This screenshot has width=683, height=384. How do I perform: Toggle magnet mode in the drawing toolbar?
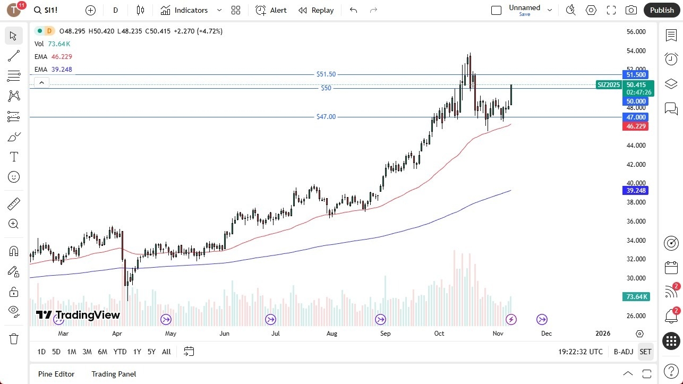tap(13, 250)
